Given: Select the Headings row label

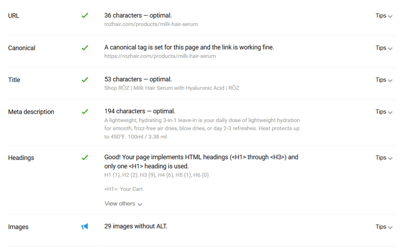Looking at the screenshot, I should (21, 158).
